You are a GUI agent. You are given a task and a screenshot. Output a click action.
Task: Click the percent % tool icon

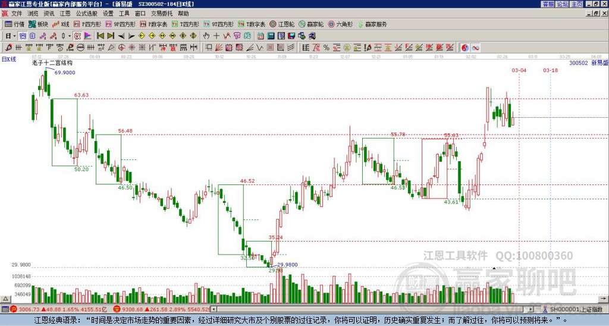coord(326,48)
